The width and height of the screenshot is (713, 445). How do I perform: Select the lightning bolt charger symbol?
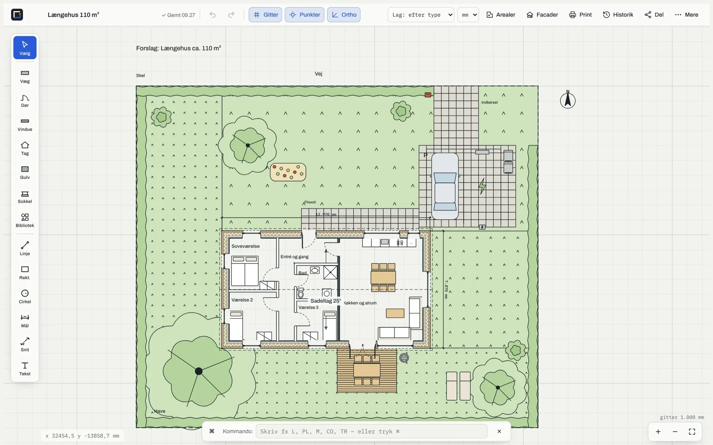tap(482, 186)
